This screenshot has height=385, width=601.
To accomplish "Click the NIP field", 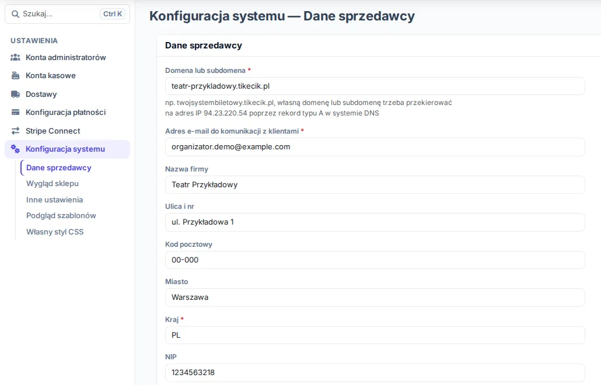I will [x=375, y=373].
